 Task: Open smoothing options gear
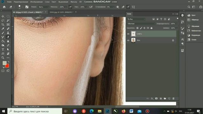(x=118, y=7)
